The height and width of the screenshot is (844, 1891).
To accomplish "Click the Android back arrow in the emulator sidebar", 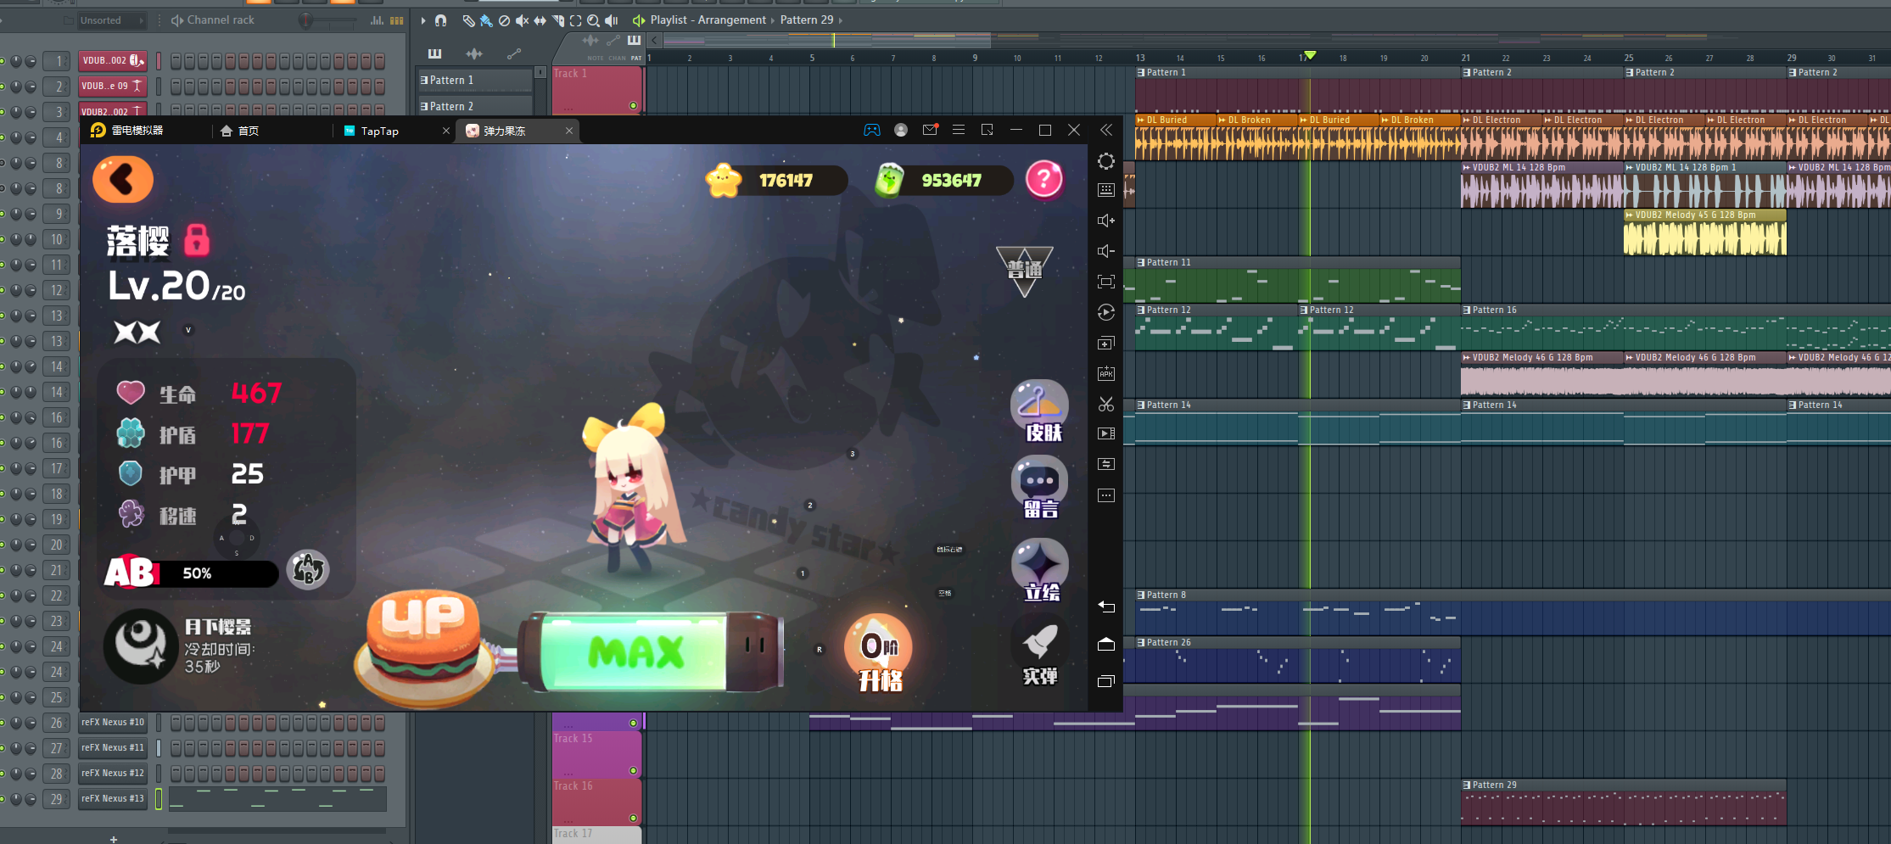I will coord(1106,606).
